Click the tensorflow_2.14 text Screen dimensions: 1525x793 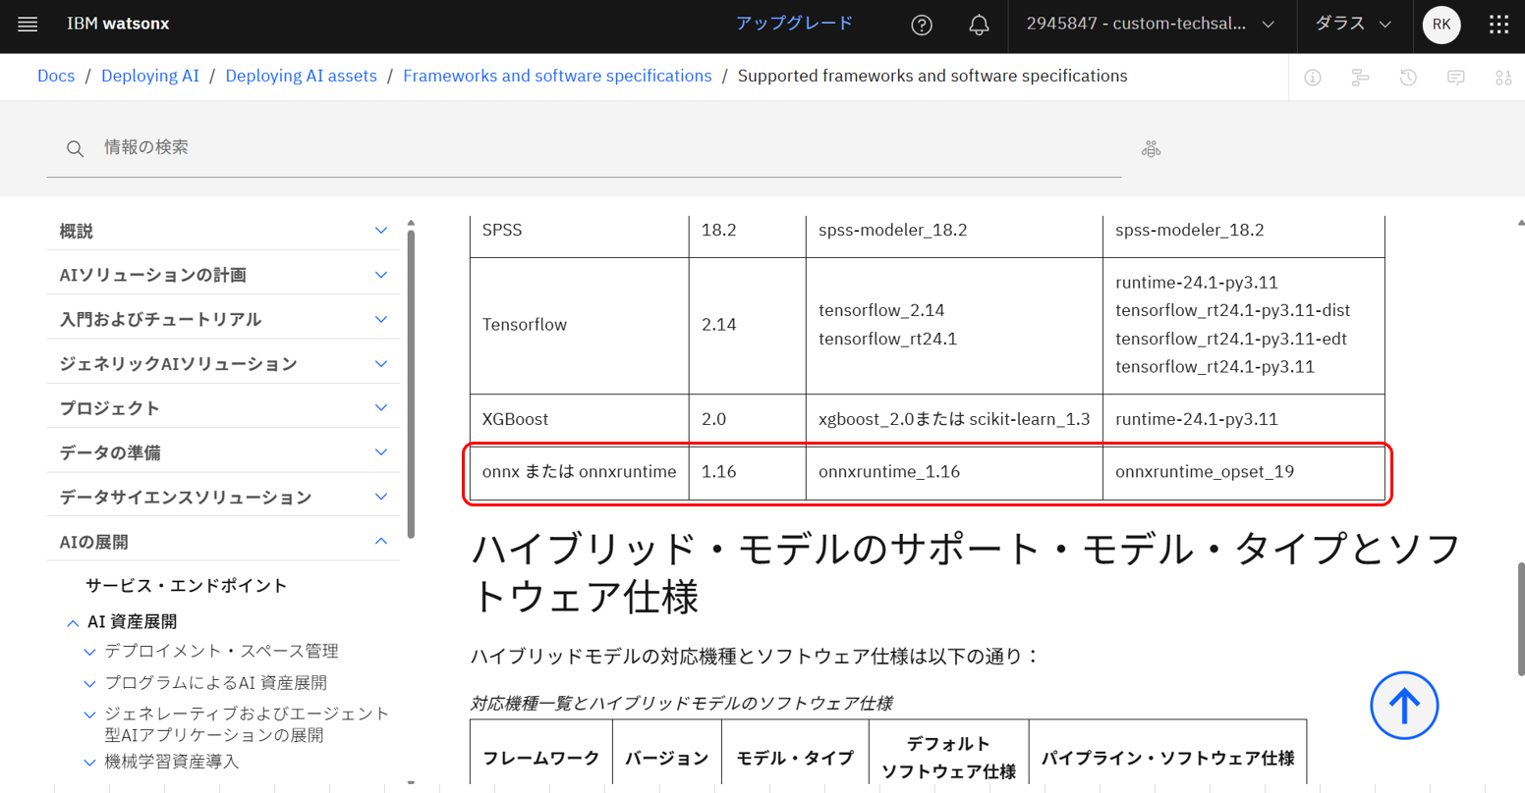881,311
